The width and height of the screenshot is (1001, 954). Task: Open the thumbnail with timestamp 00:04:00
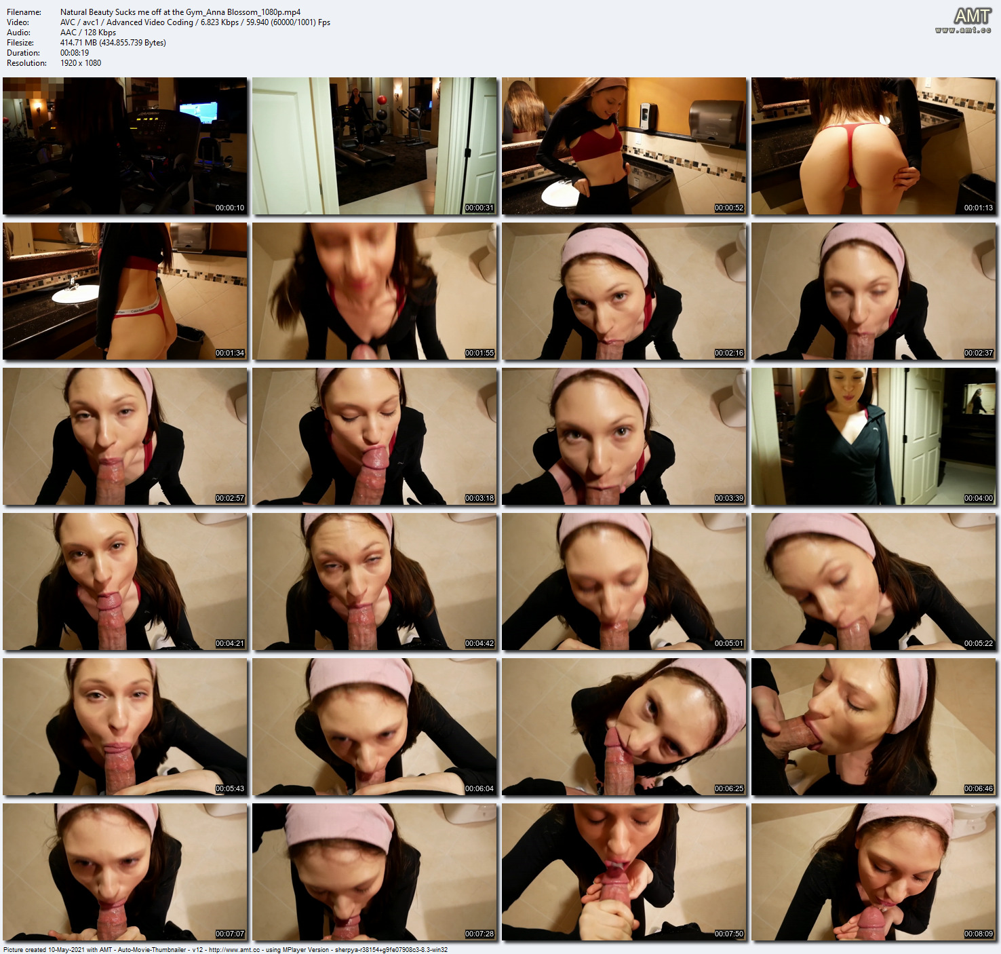pos(874,436)
